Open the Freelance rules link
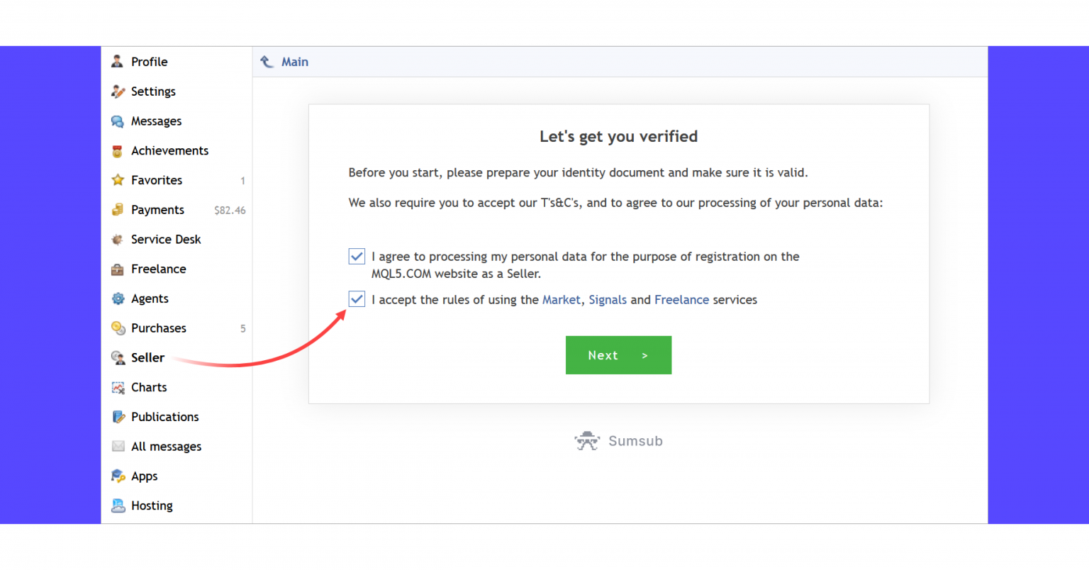This screenshot has width=1089, height=570. (x=681, y=300)
